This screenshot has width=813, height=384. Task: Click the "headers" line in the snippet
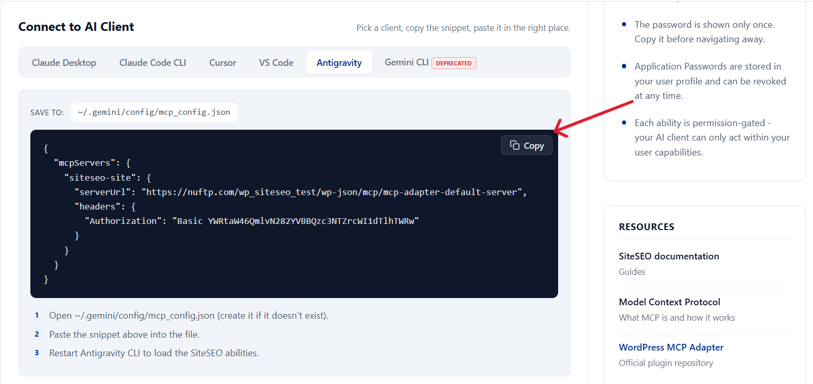pyautogui.click(x=105, y=206)
